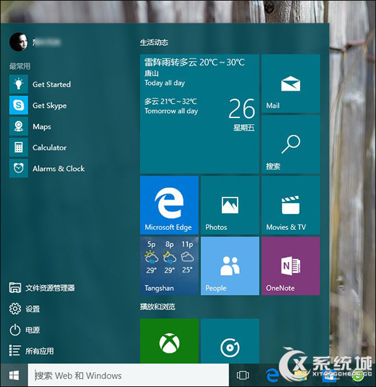The height and width of the screenshot is (387, 376).
Task: Open the Groove Music tile
Action: pos(230,341)
